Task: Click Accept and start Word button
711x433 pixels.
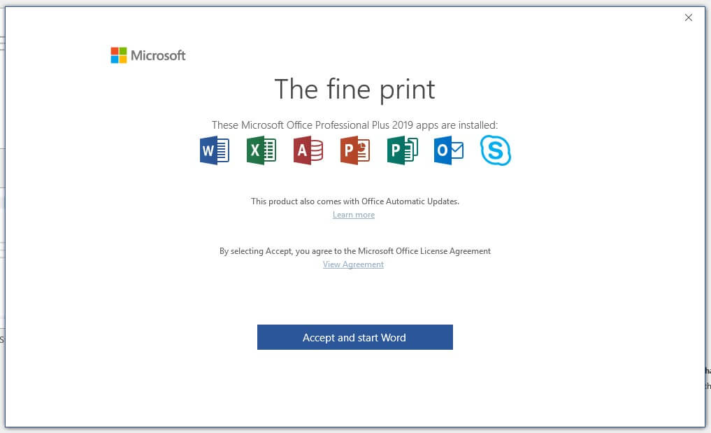Action: 355,337
